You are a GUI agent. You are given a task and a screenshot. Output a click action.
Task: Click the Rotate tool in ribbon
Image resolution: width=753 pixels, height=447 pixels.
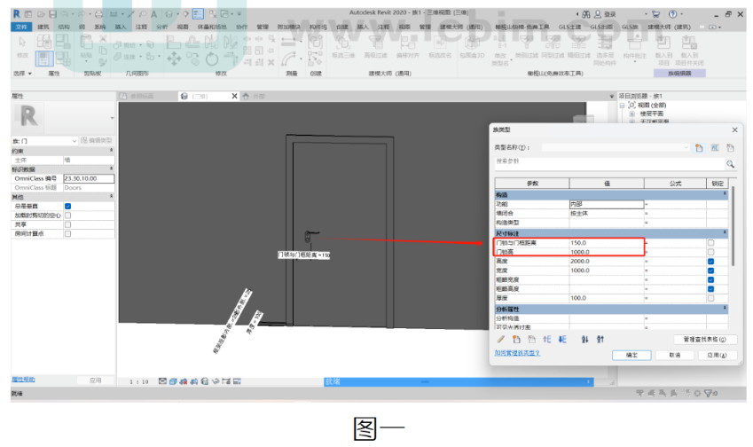pos(212,59)
